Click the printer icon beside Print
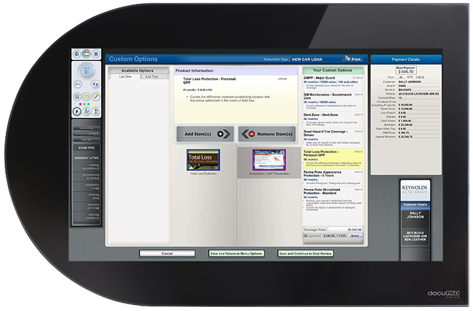 pyautogui.click(x=347, y=58)
